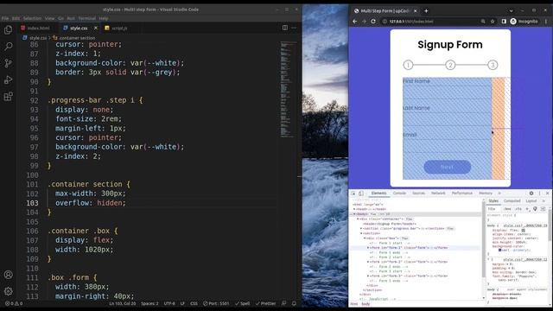Image resolution: width=553 pixels, height=311 pixels.
Task: Open the Manage gear in VS Code activity bar
Action: pyautogui.click(x=8, y=291)
